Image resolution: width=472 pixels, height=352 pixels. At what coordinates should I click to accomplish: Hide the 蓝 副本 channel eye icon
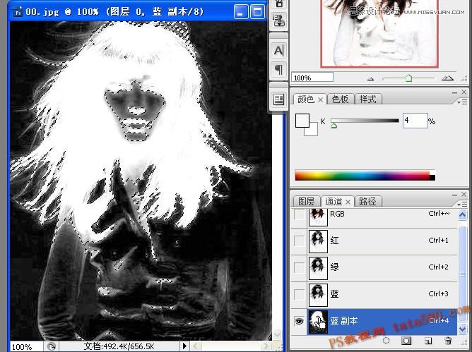coord(299,321)
